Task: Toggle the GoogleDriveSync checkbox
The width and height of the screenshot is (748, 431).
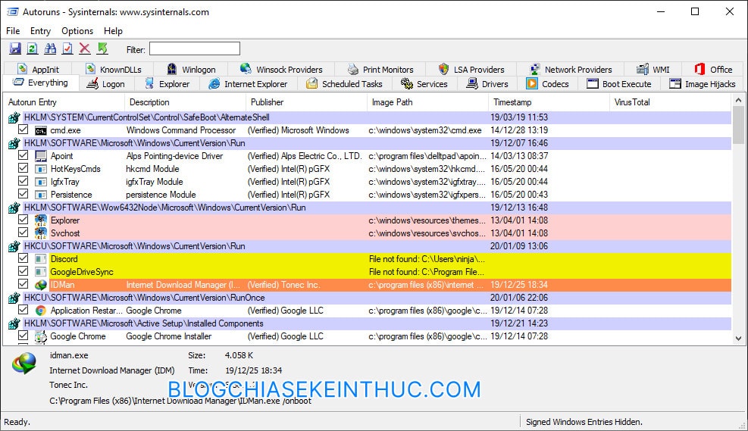Action: 23,271
